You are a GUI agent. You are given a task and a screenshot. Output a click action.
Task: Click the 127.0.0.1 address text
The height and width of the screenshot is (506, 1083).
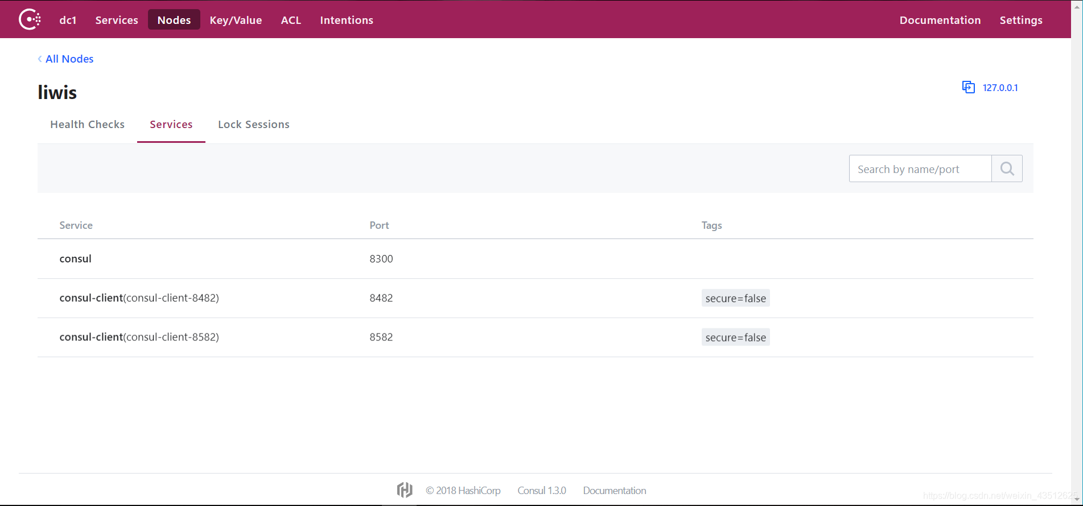pos(1000,88)
